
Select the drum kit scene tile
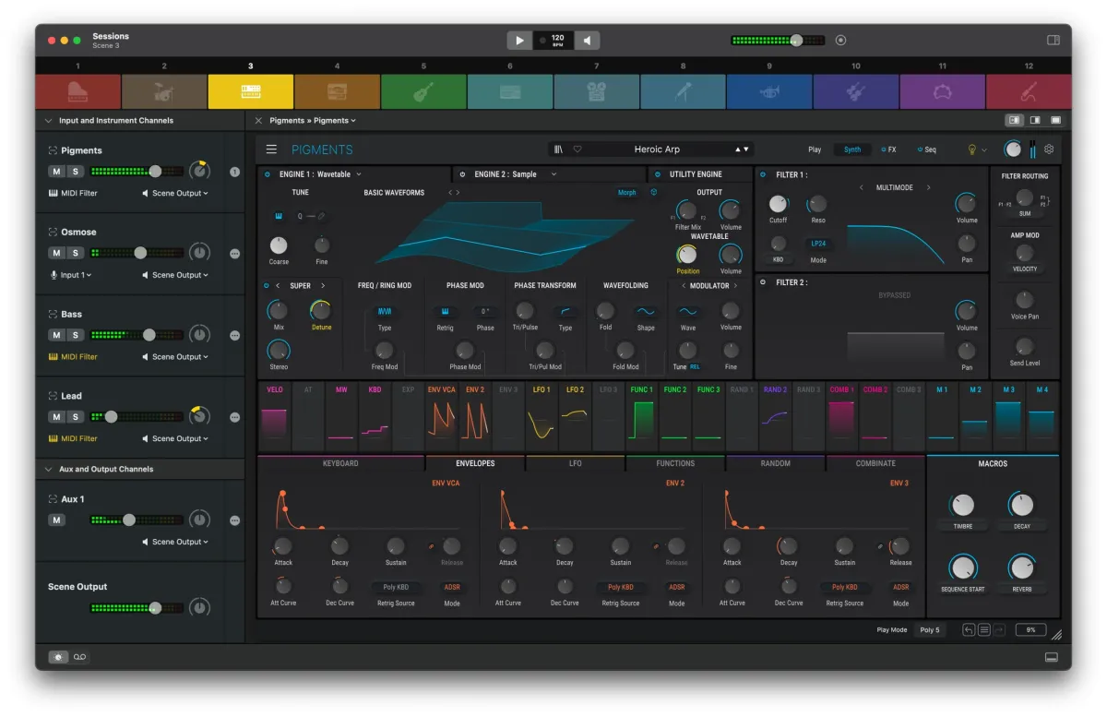tap(164, 91)
